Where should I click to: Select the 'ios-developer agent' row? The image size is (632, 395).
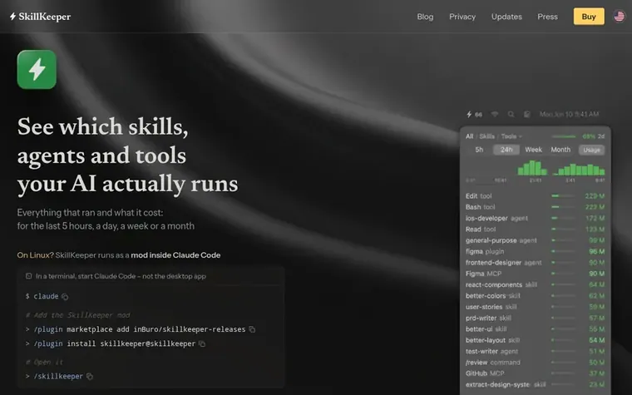(x=535, y=218)
